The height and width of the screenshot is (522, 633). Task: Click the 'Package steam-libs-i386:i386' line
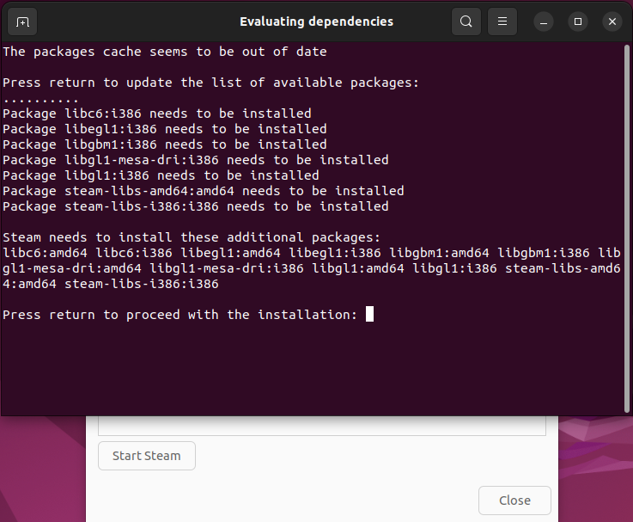tap(195, 206)
